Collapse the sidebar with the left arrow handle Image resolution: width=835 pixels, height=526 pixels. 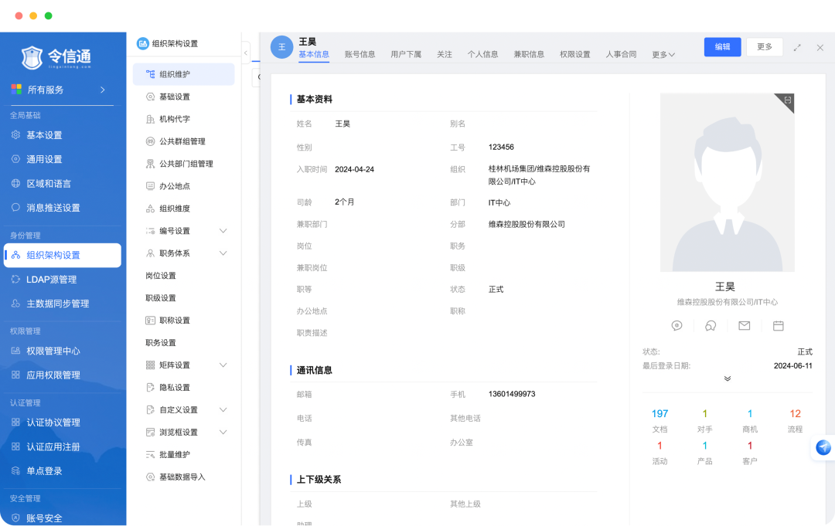coord(246,53)
